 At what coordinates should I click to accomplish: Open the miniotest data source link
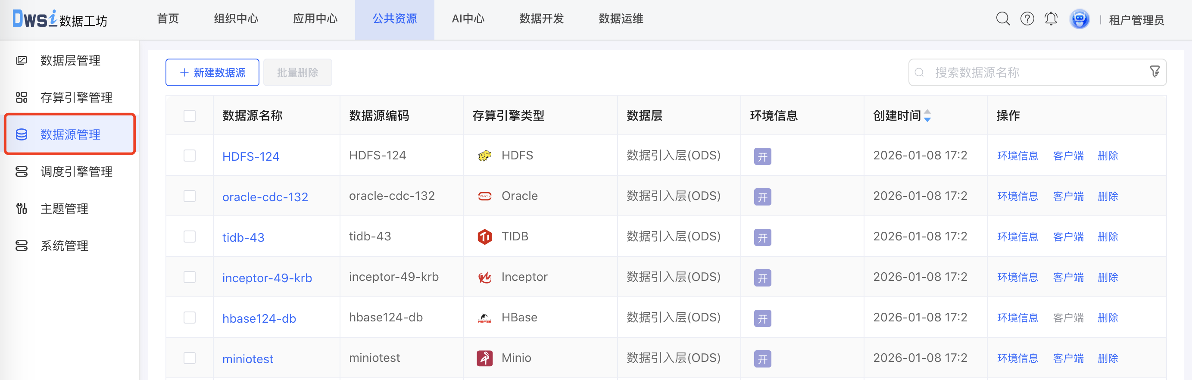(247, 359)
